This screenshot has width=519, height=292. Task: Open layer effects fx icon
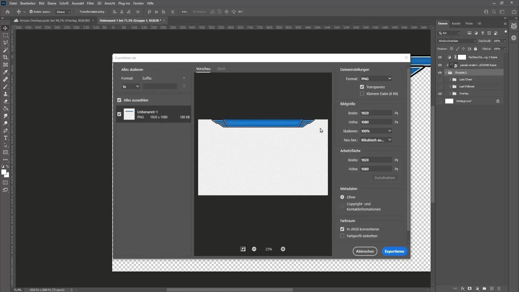[463, 288]
